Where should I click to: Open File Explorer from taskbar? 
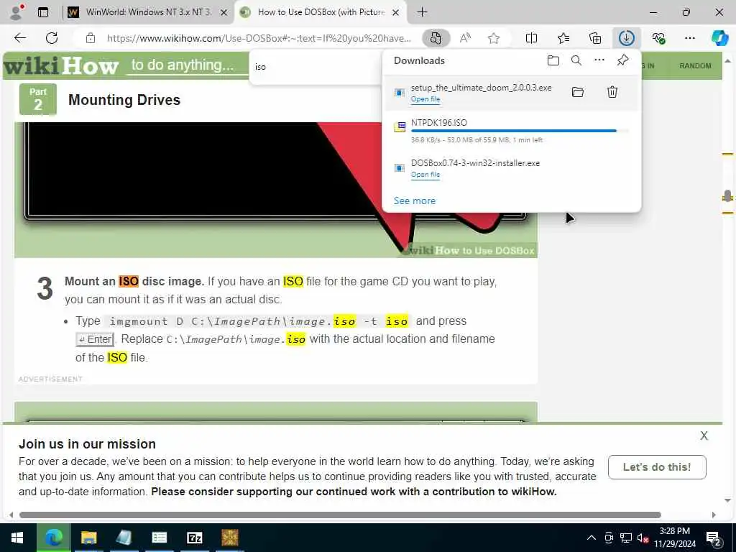(88, 538)
